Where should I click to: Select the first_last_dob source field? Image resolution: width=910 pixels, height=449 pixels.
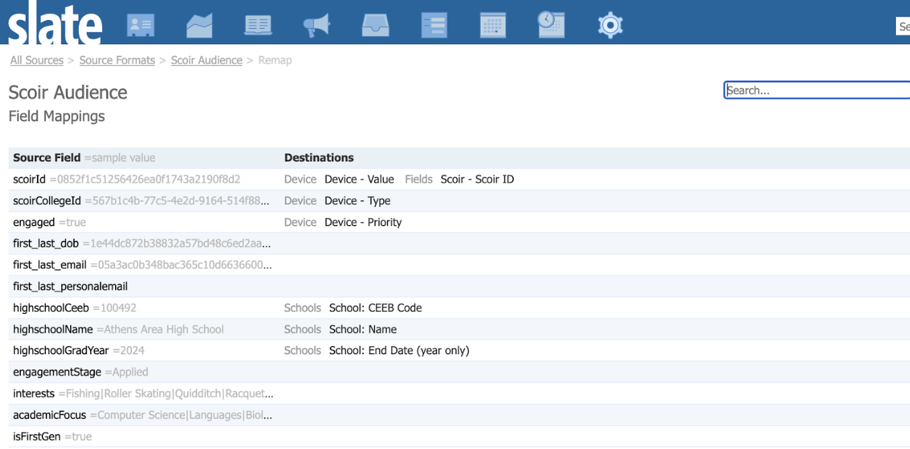tap(46, 244)
